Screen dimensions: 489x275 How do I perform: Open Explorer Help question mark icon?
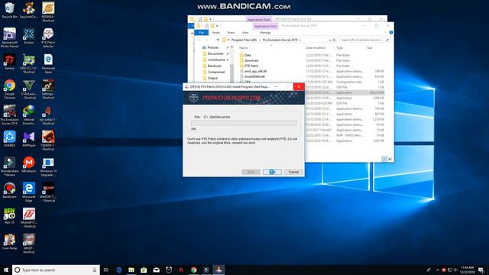click(390, 32)
